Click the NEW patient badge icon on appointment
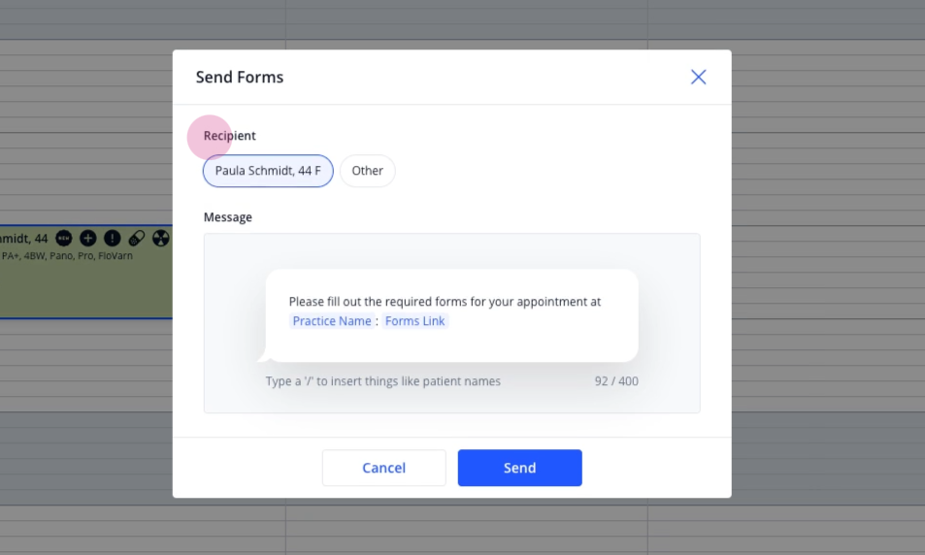This screenshot has height=555, width=925. click(x=64, y=239)
